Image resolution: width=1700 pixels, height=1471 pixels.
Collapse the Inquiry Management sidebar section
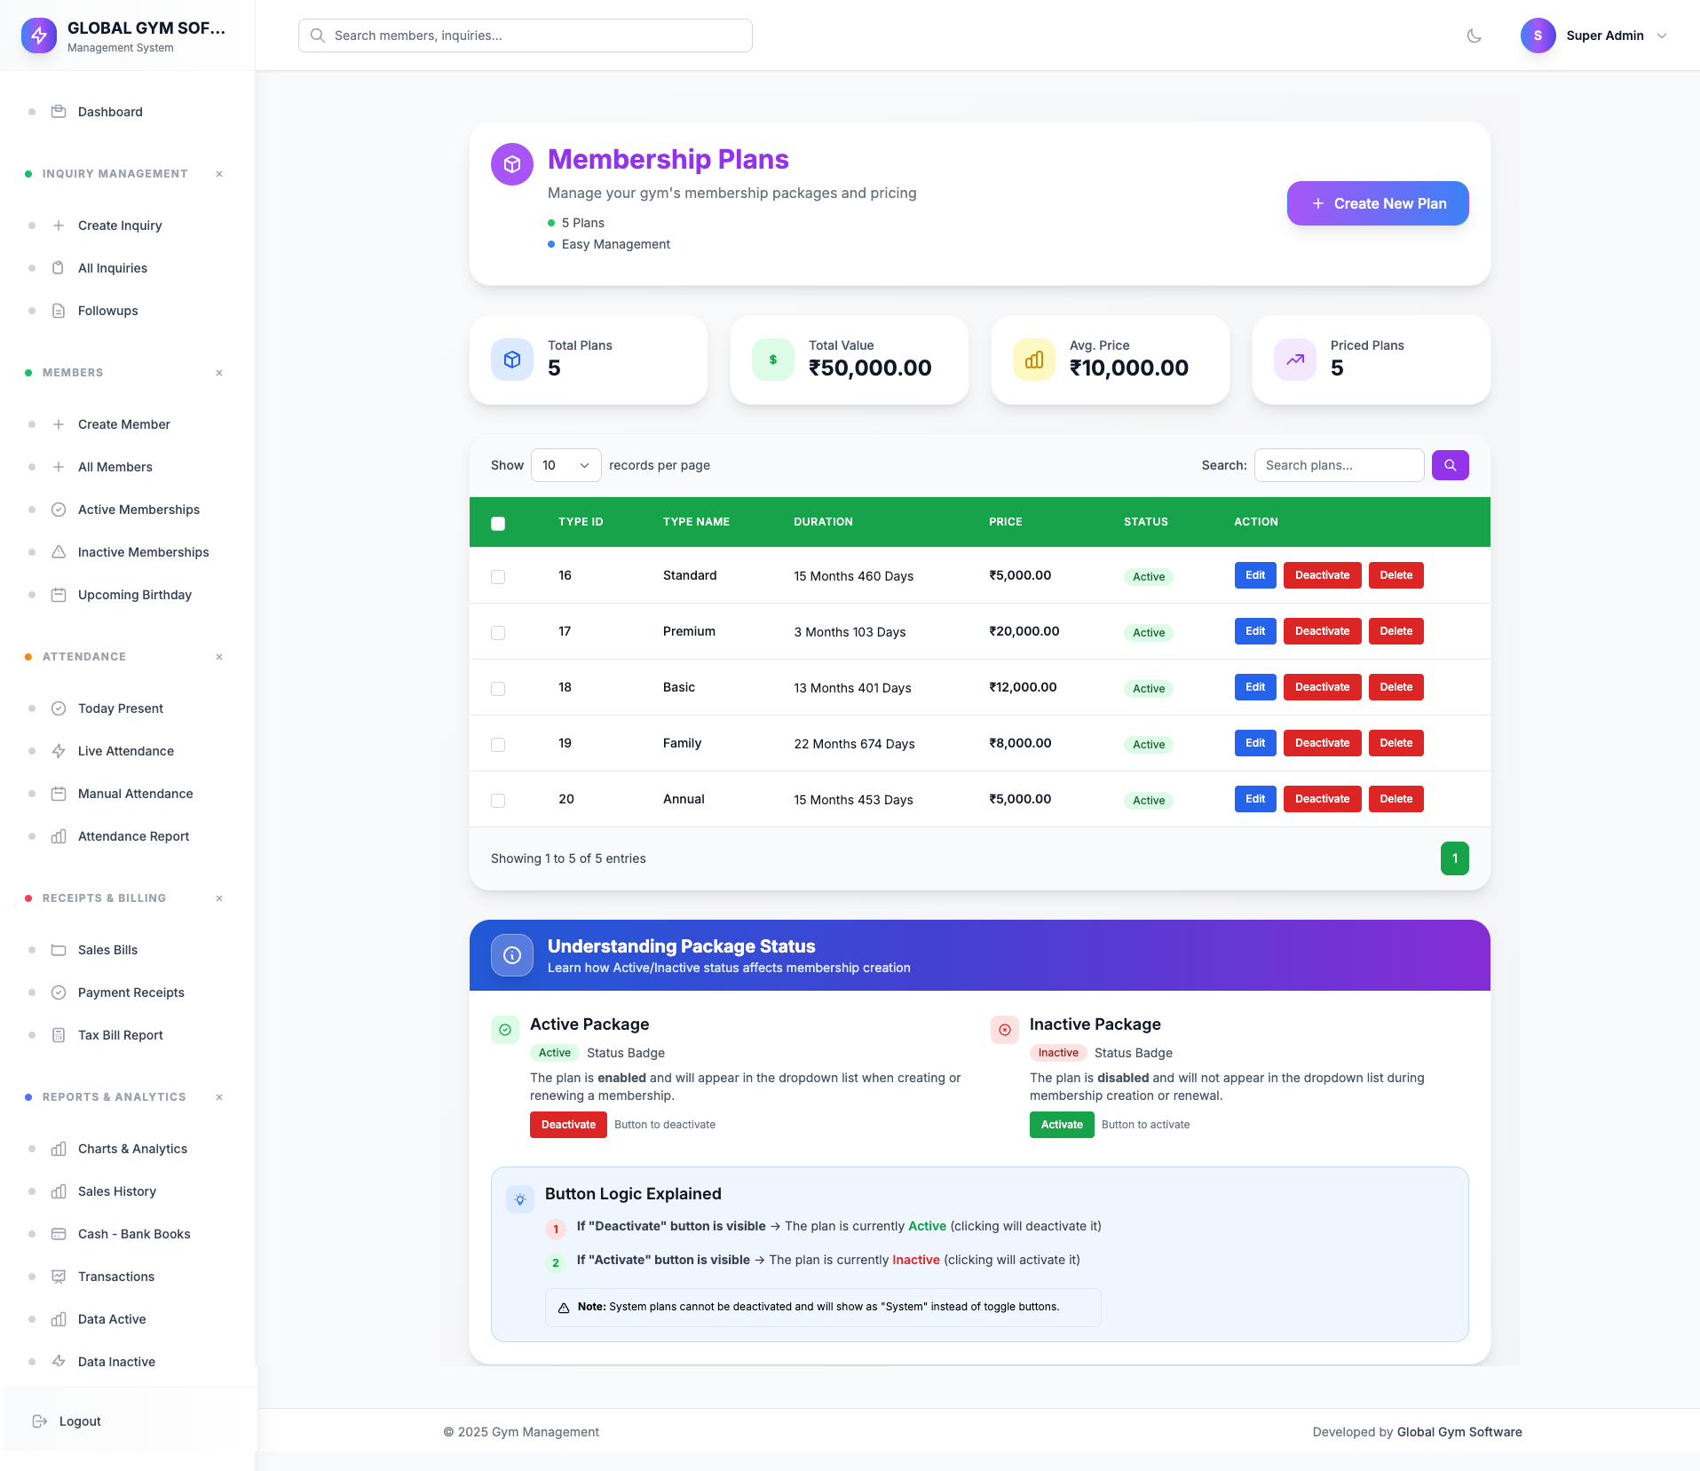[219, 174]
